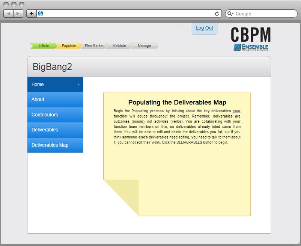The width and height of the screenshot is (301, 246).
Task: Select the Initiate step in progress bar
Action: [43, 46]
